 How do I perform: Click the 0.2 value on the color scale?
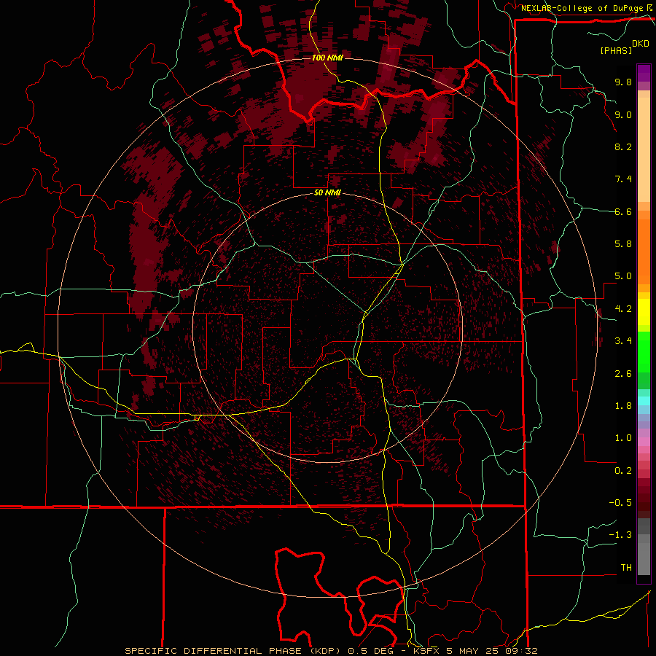point(623,471)
